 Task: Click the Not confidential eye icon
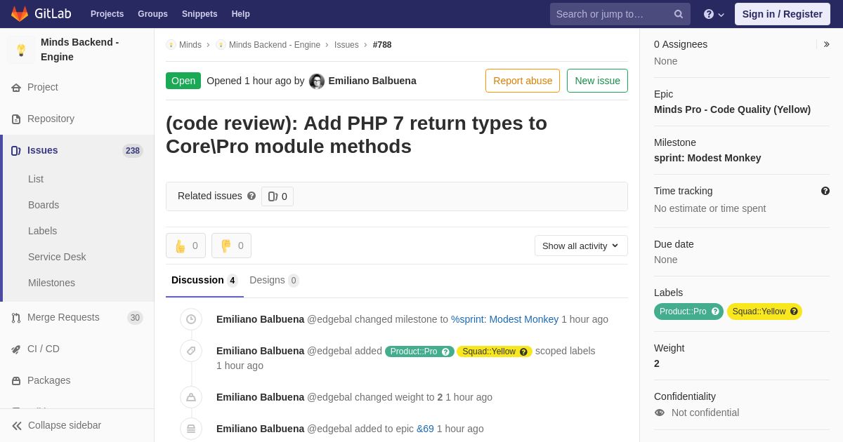click(659, 413)
